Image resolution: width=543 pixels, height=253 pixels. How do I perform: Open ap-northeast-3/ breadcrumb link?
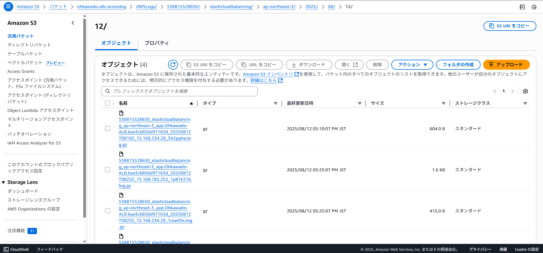click(279, 7)
